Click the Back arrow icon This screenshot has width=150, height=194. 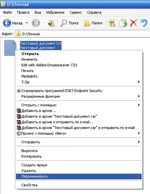[x=7, y=23]
